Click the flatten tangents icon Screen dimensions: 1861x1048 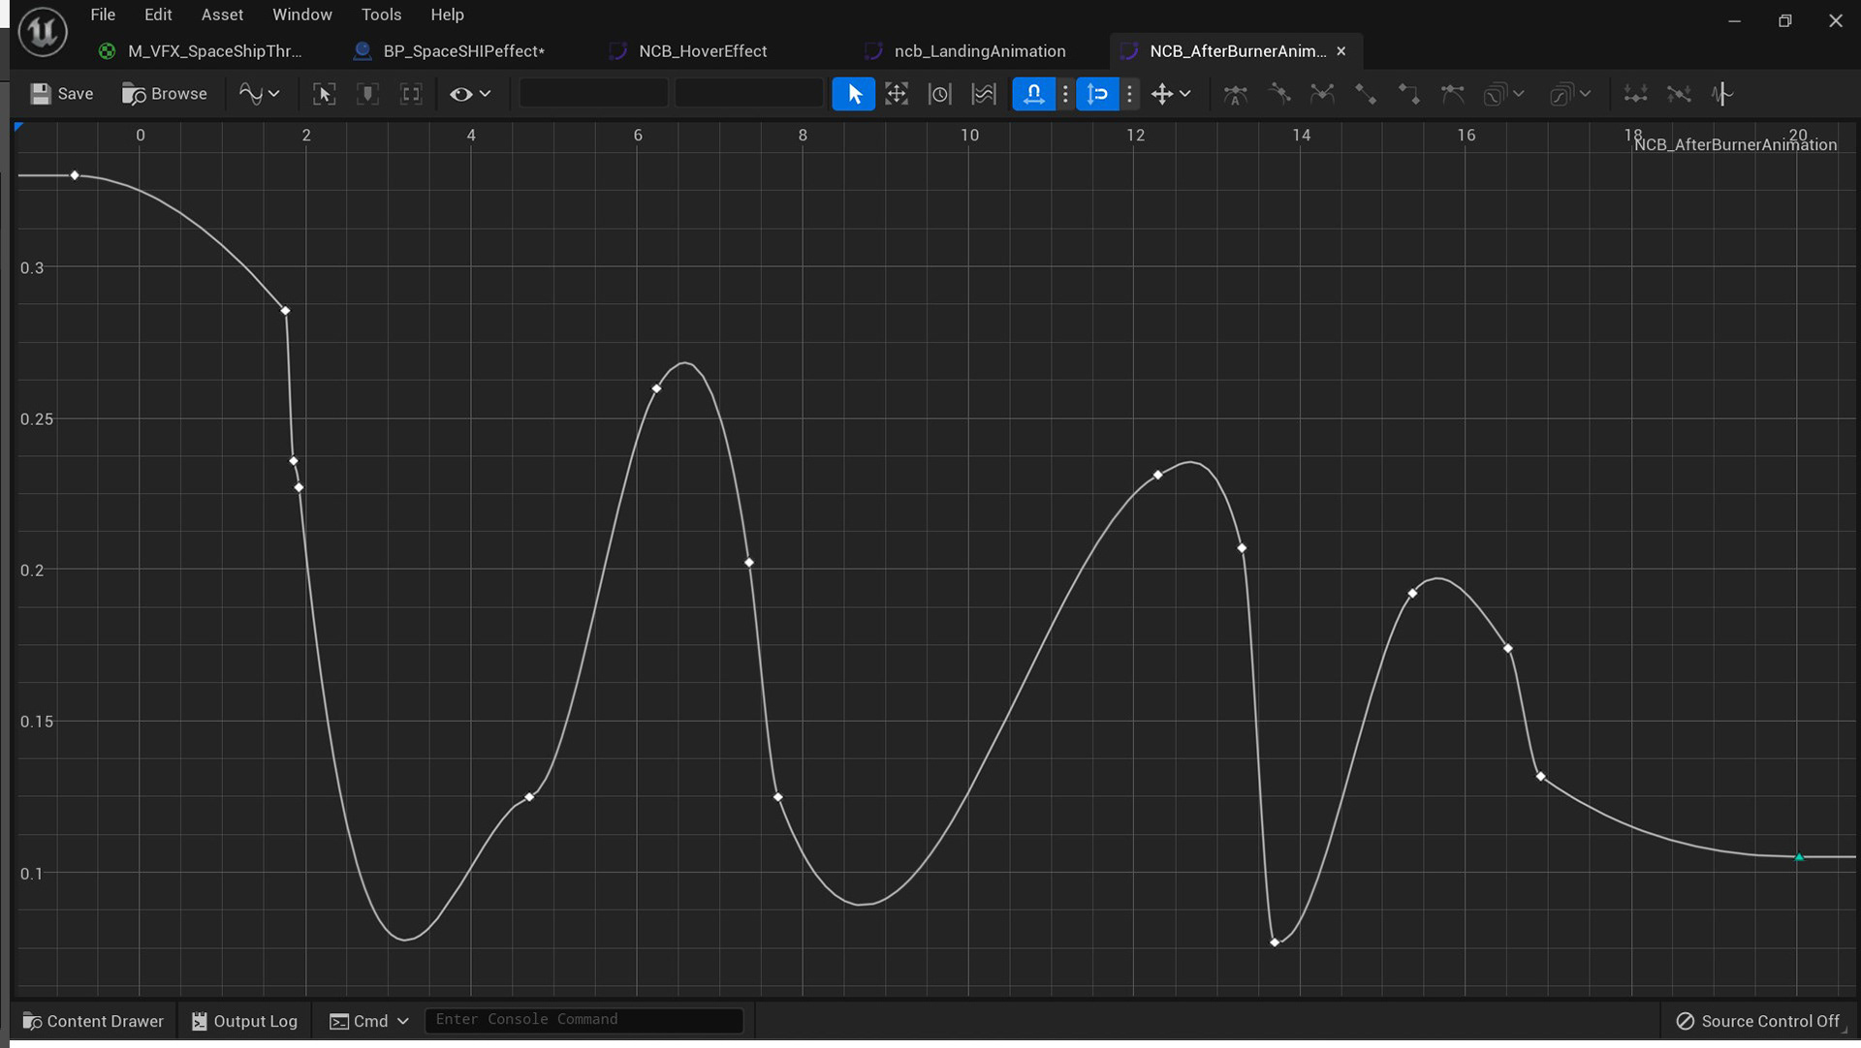coord(1636,94)
